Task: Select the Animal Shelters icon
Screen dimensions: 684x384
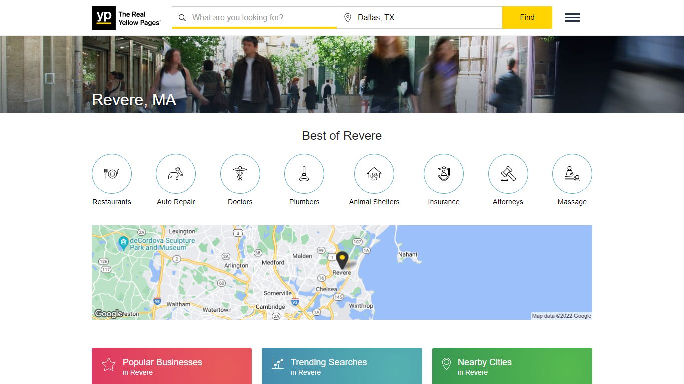Action: [x=374, y=174]
